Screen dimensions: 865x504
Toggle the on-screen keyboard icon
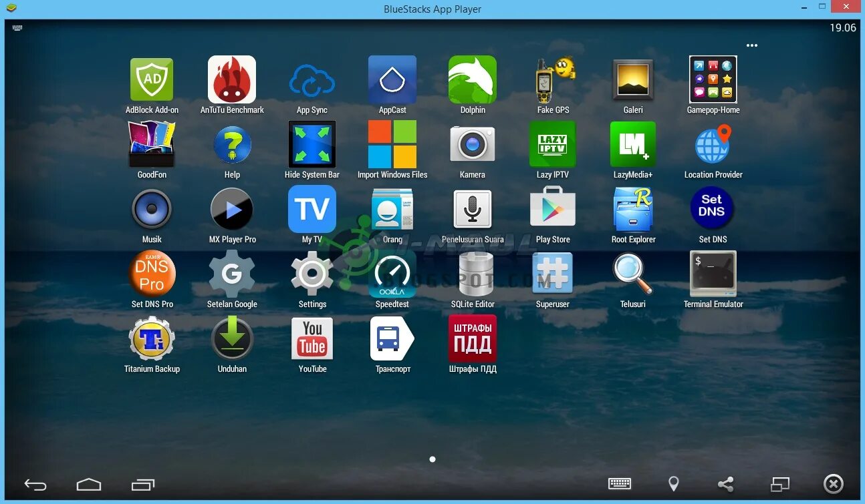point(620,484)
